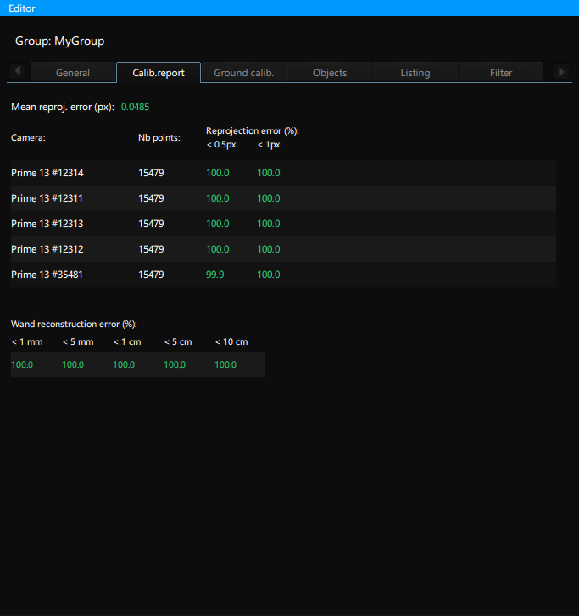Image resolution: width=579 pixels, height=616 pixels.
Task: Highlight the Prime 13 #12312 camera row
Action: 47,249
